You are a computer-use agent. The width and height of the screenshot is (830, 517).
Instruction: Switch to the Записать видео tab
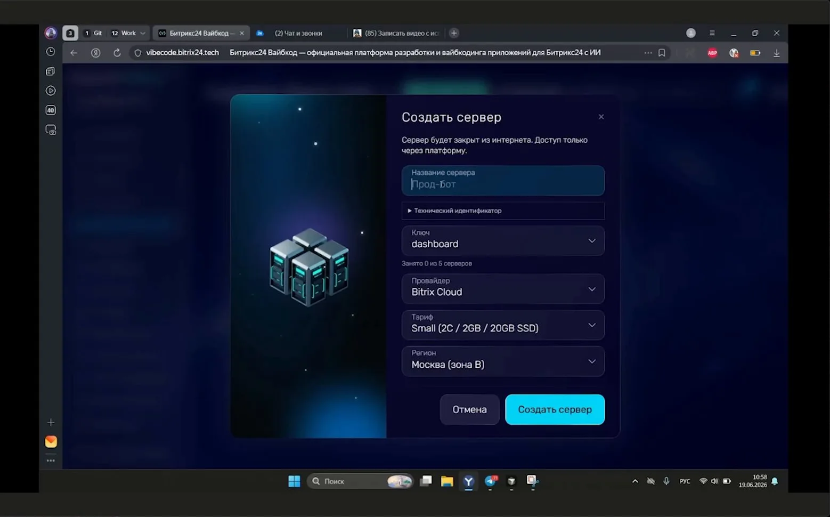(x=397, y=33)
